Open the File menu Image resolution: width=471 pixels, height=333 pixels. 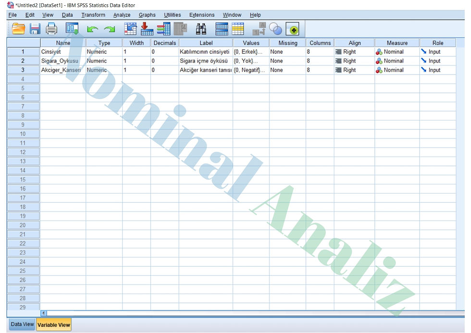click(12, 15)
